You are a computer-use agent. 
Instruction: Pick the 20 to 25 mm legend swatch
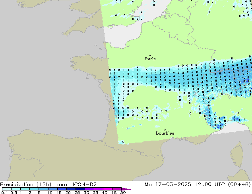[72, 189]
